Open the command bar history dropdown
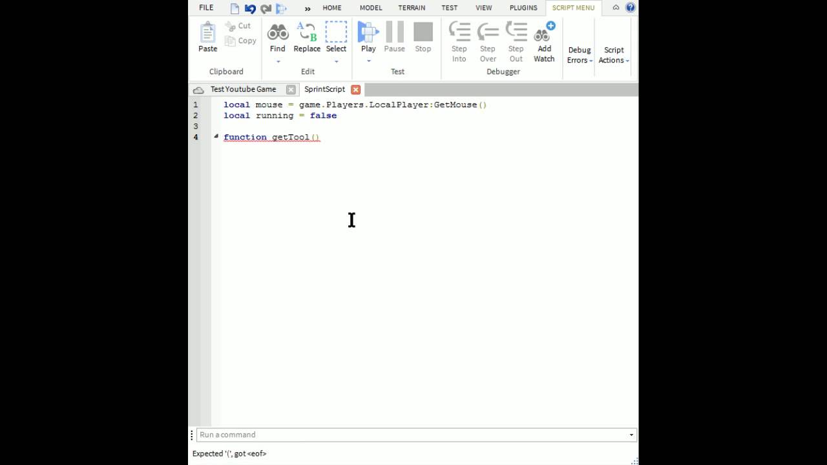 pyautogui.click(x=631, y=435)
